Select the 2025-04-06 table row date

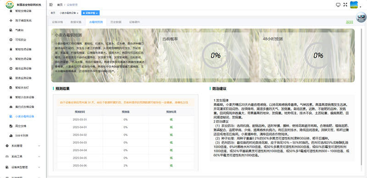pos(79,165)
